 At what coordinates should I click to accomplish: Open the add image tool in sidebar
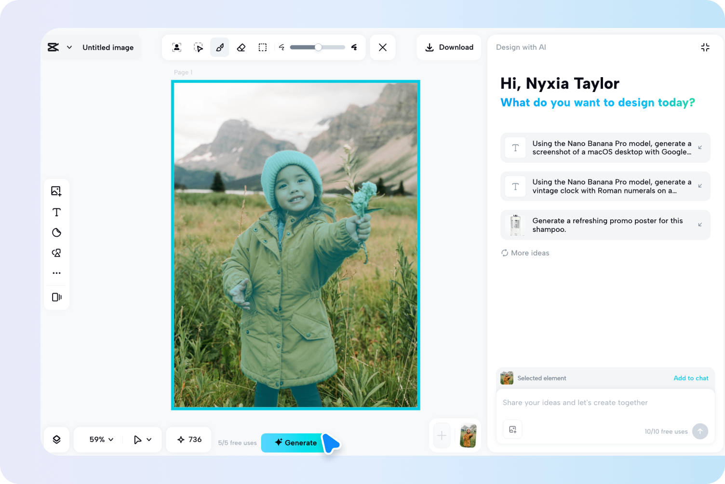pos(56,191)
